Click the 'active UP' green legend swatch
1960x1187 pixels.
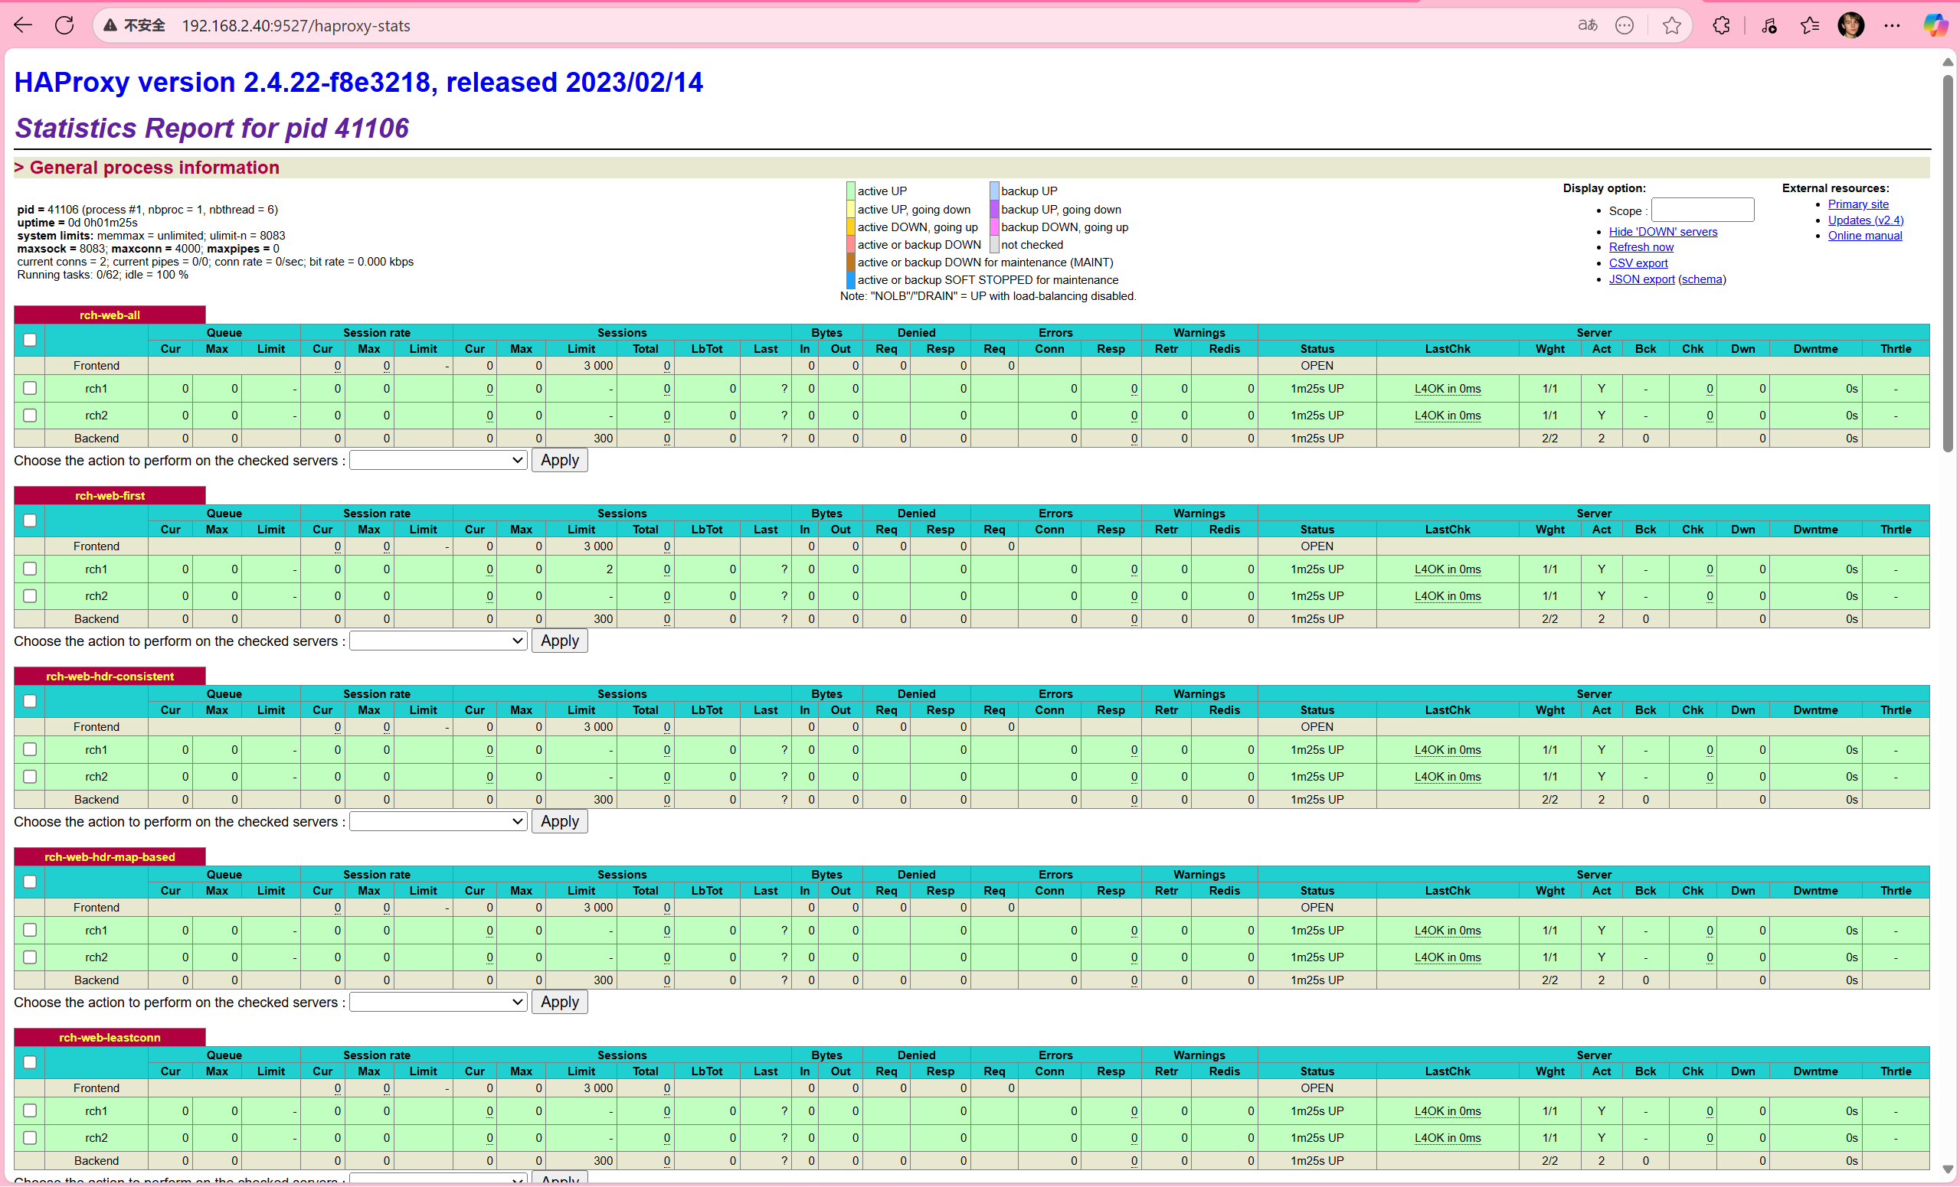tap(850, 191)
